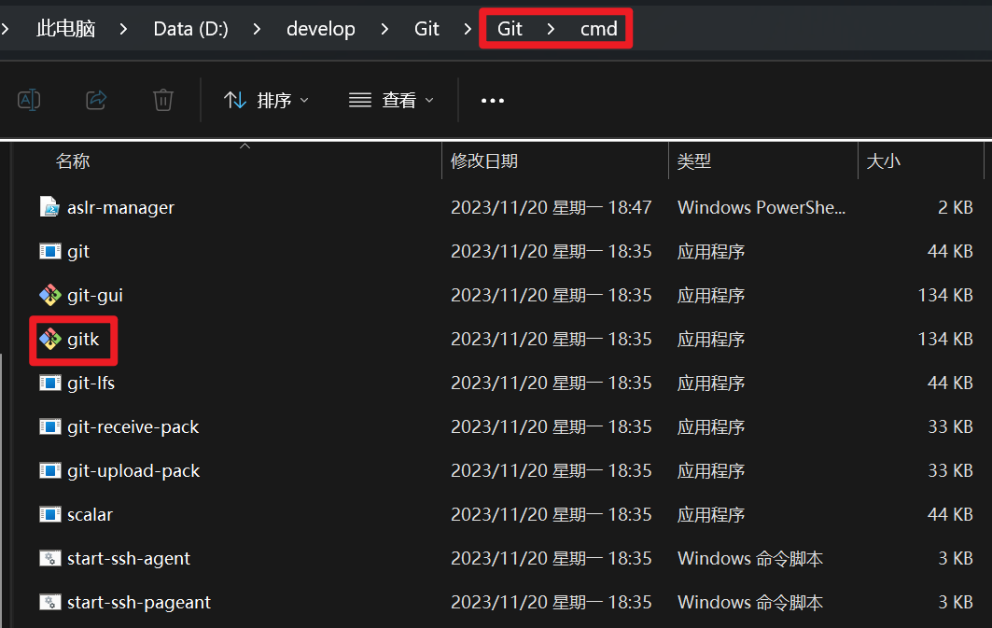Select the git-lfs file name
Image resolution: width=992 pixels, height=628 pixels.
point(91,384)
